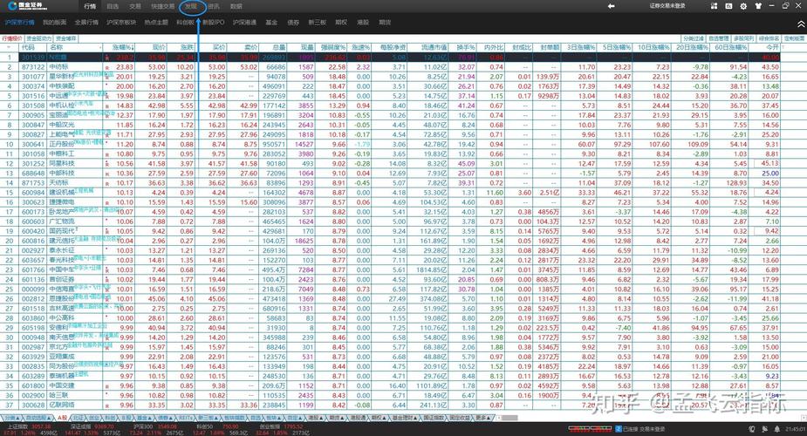807x436 pixels.
Task: Click the 综合排名 button
Action: [x=769, y=38]
